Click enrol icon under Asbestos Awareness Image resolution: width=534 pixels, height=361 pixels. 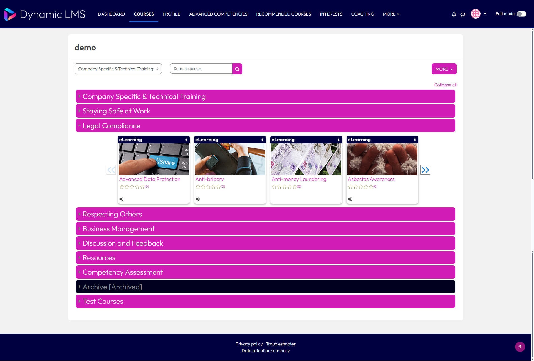tap(350, 199)
